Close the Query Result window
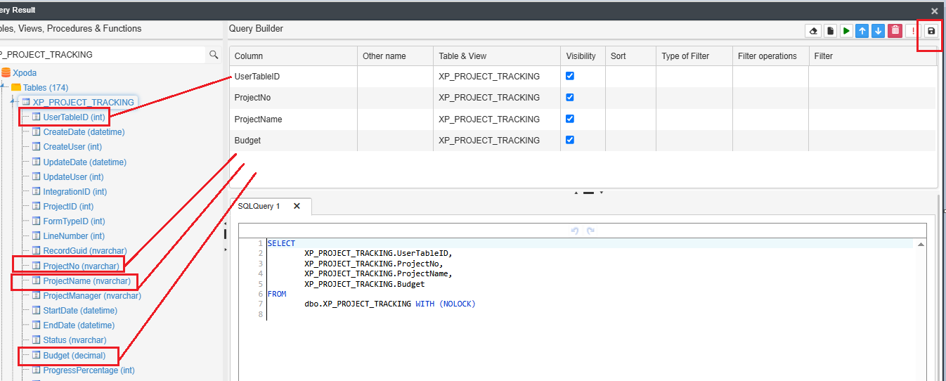Screen dimensions: 946x381 (934, 11)
